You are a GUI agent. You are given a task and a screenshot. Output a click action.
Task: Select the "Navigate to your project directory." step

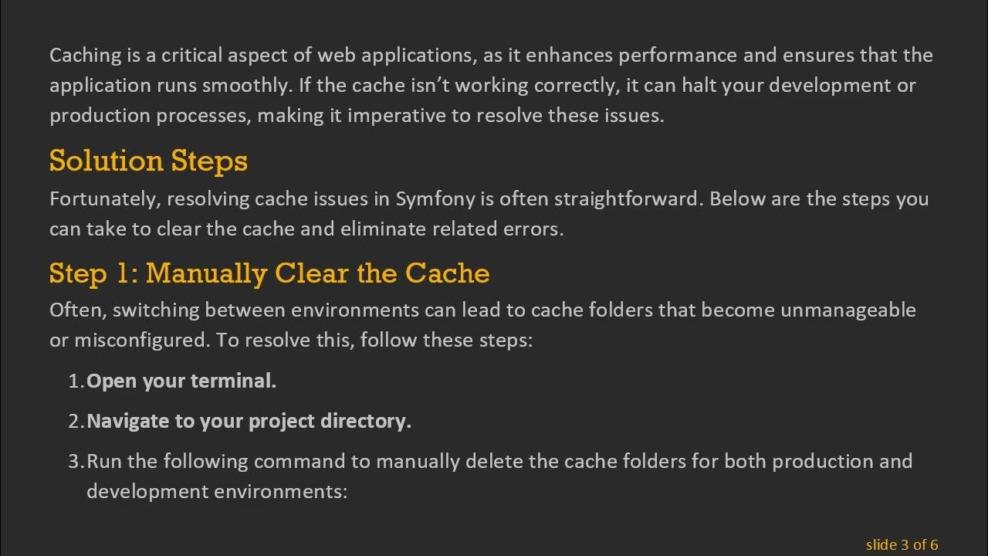pos(249,421)
